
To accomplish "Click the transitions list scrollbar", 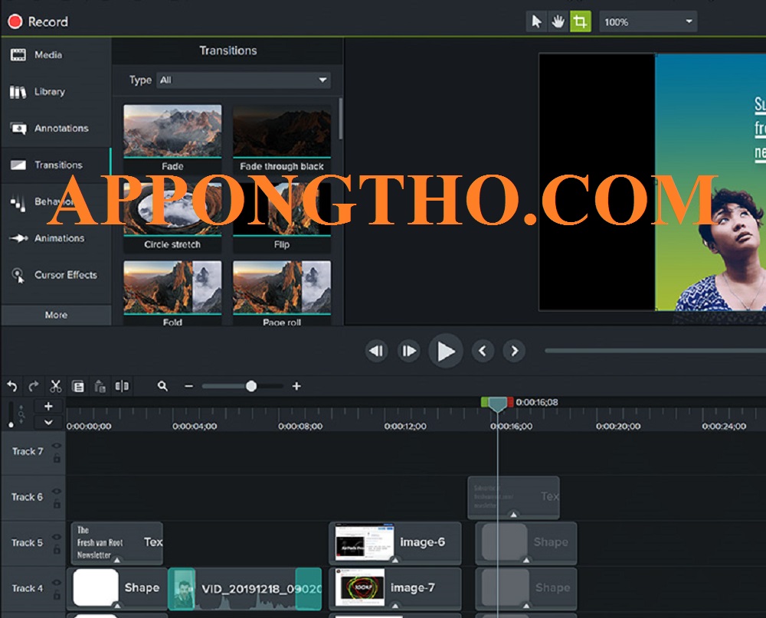I will point(341,119).
